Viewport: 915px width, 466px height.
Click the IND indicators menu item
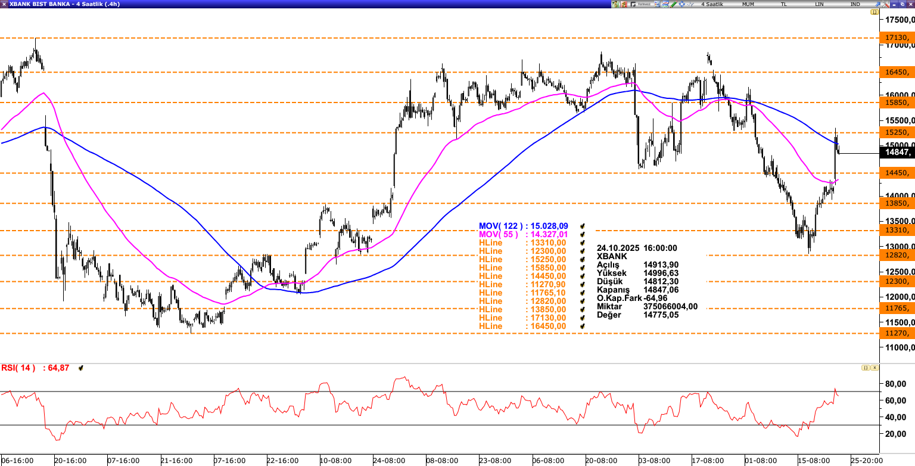(x=855, y=4)
